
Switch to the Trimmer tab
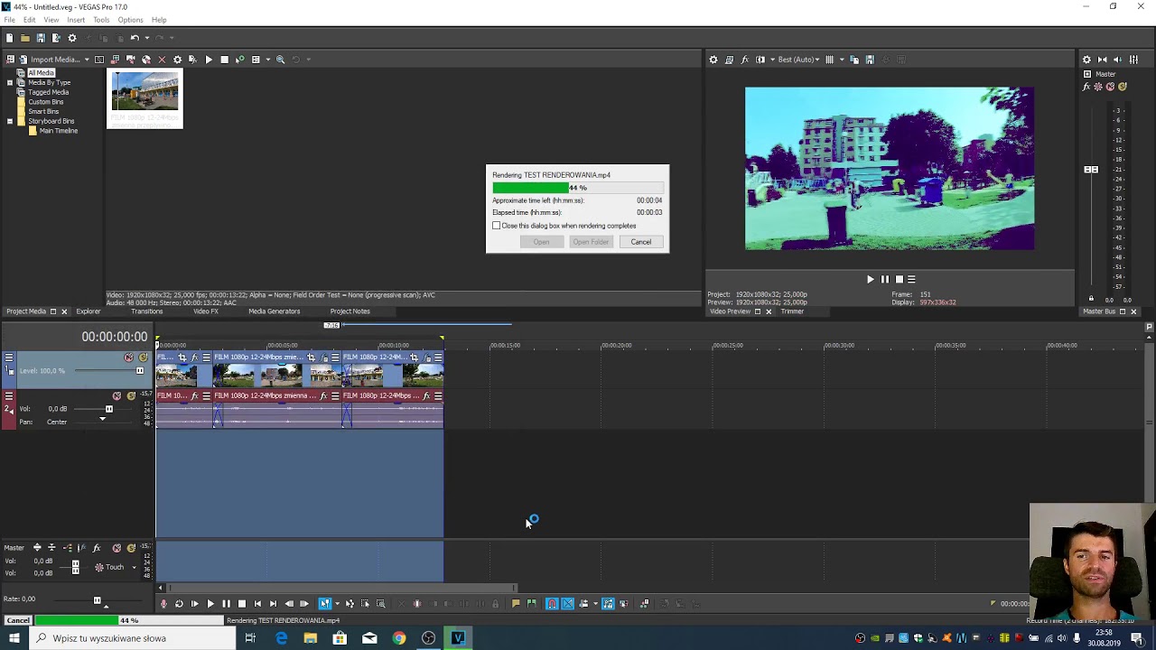792,311
